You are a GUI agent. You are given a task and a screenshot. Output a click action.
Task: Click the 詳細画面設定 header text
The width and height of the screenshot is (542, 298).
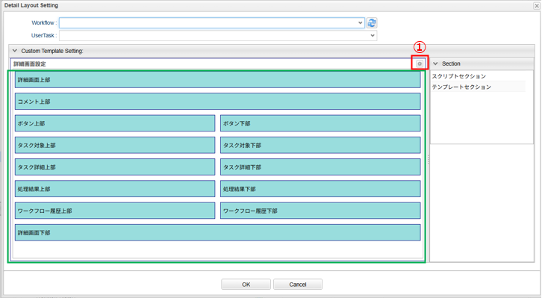[x=30, y=64]
